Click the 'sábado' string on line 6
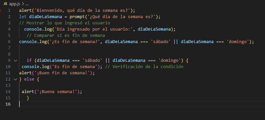Screen dimensions: 265x120 click(x=160, y=42)
